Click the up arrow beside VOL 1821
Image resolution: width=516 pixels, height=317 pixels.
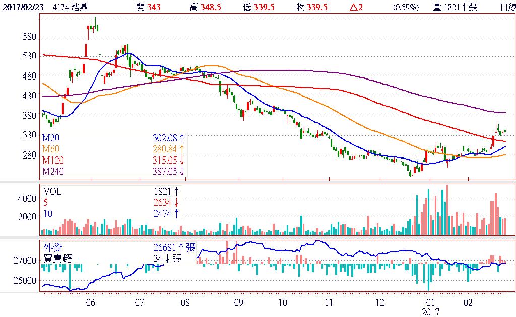177,191
